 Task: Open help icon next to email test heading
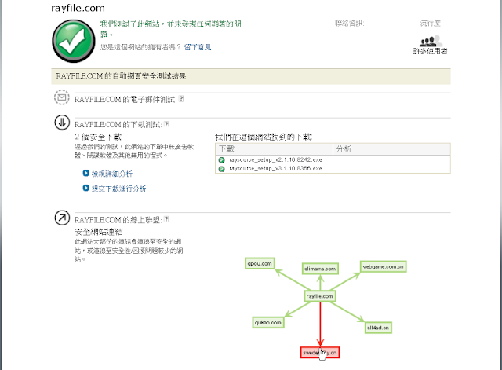[x=181, y=99]
